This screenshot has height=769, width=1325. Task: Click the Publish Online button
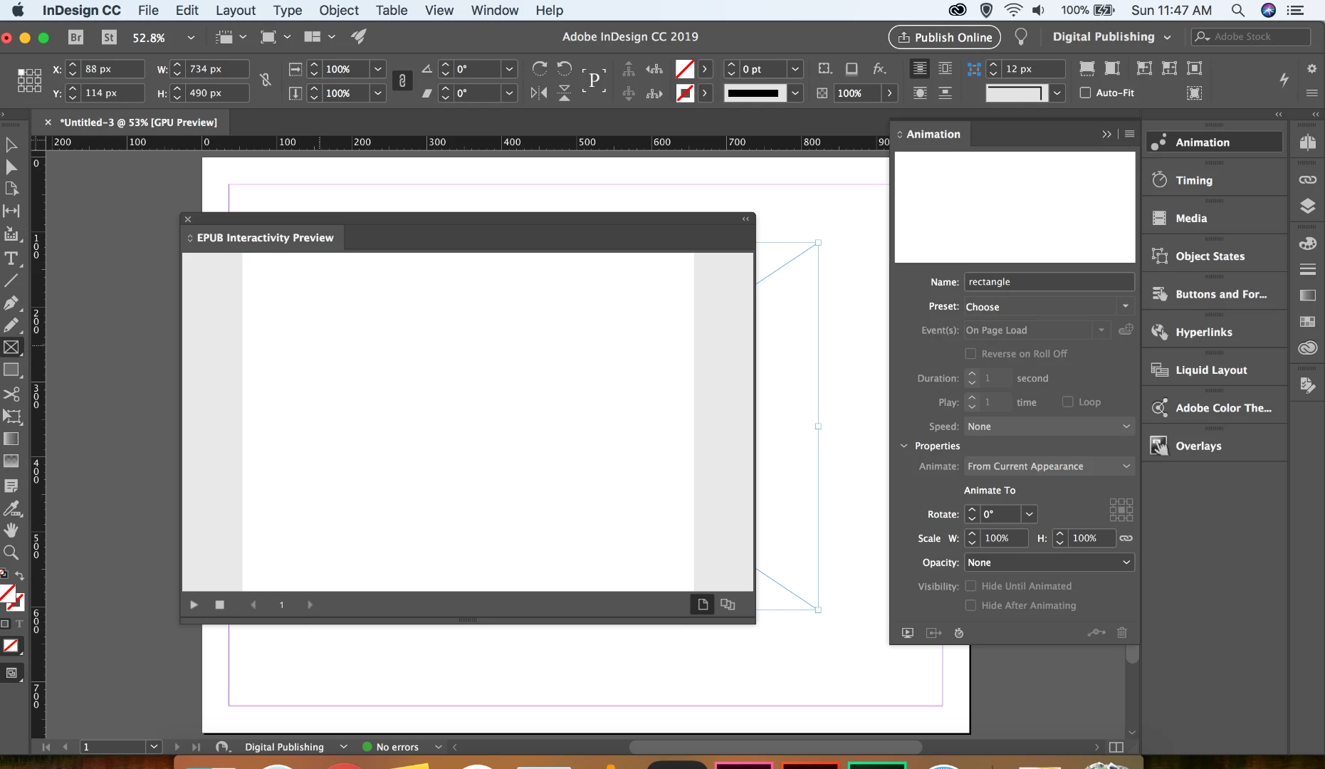945,37
